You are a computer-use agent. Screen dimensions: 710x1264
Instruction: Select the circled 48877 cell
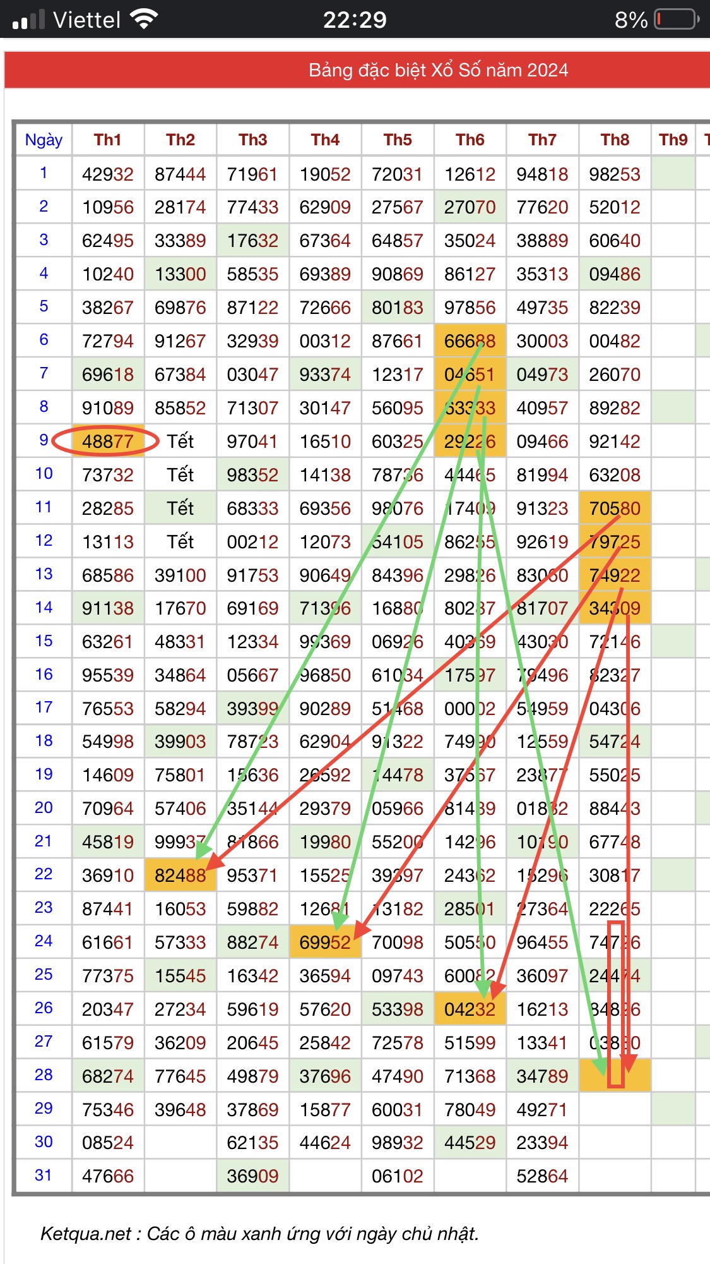click(x=107, y=441)
